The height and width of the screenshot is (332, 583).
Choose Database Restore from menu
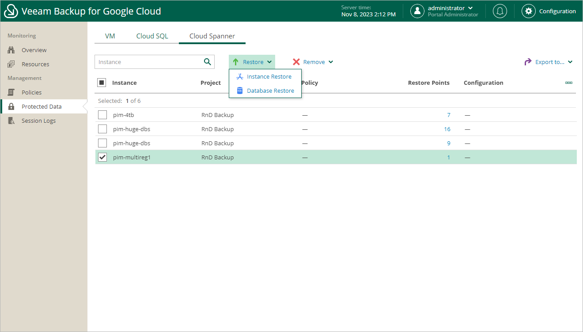[270, 91]
